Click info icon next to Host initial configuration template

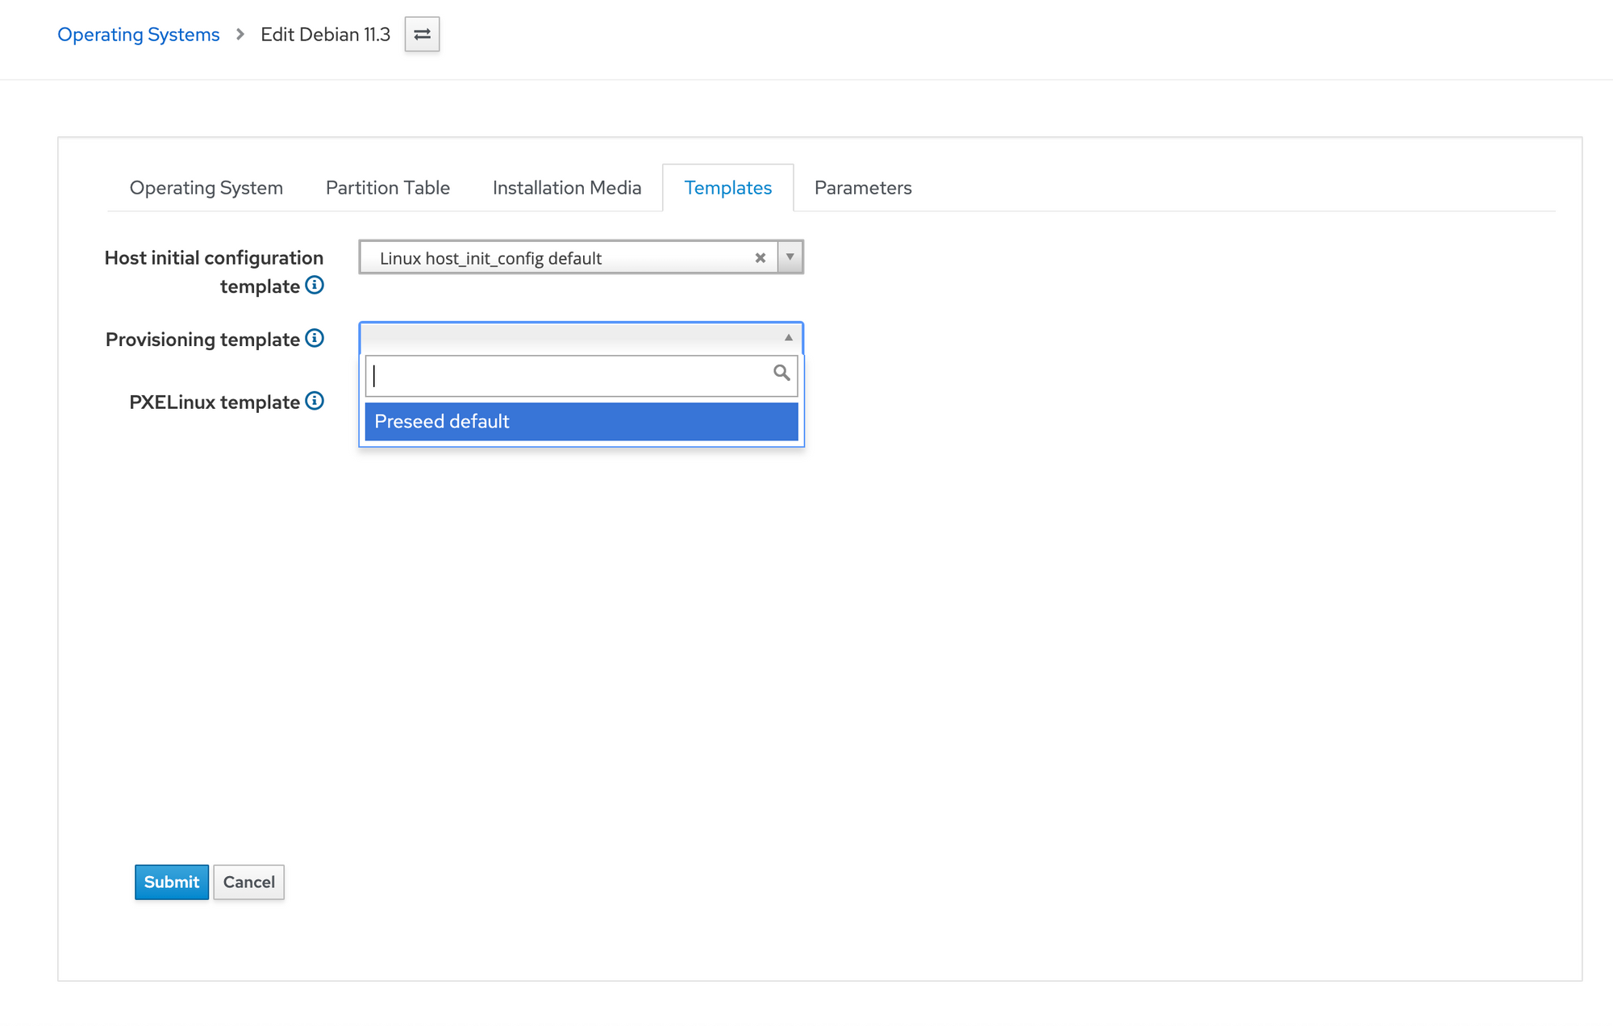point(315,286)
